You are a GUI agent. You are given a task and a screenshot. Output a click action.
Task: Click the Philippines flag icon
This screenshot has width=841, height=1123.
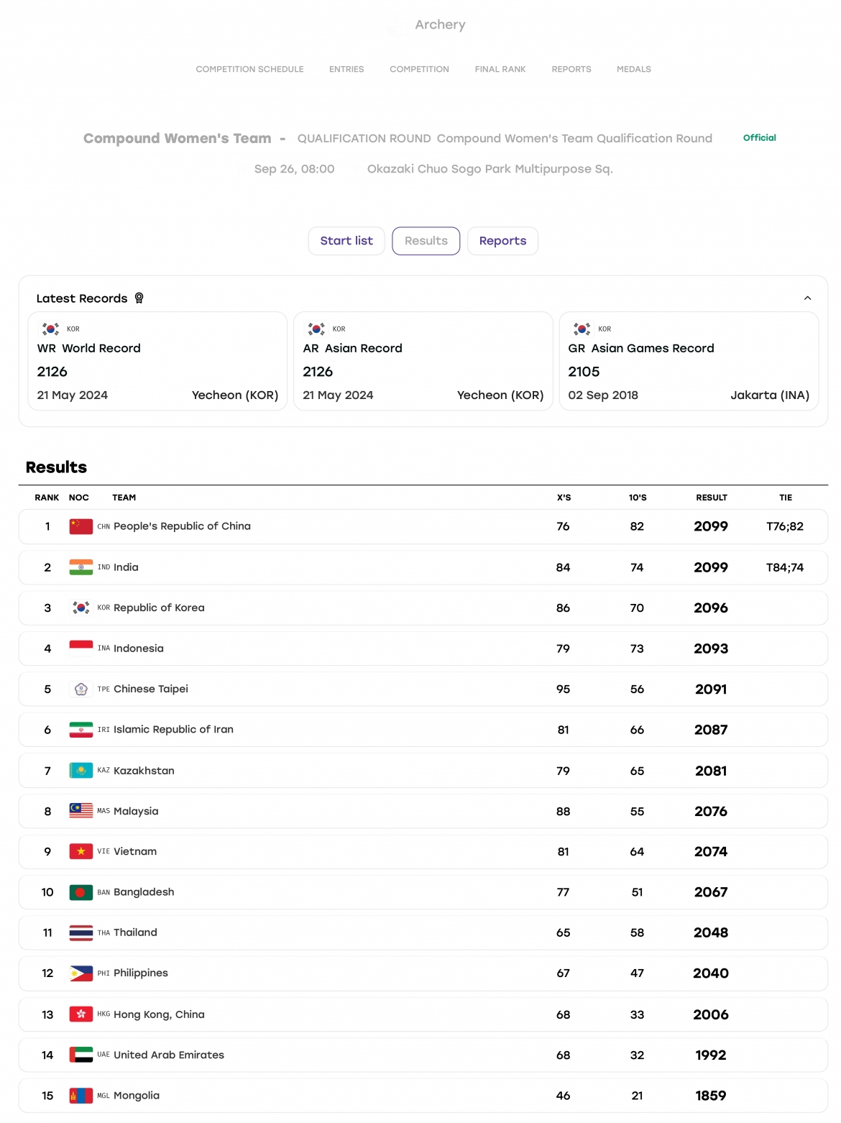pyautogui.click(x=81, y=973)
